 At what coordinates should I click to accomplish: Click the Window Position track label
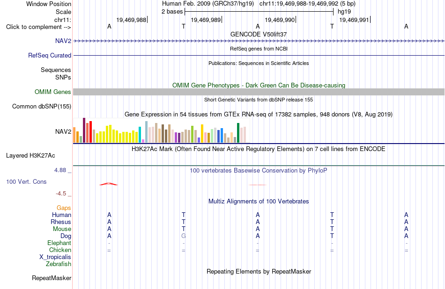coord(49,4)
